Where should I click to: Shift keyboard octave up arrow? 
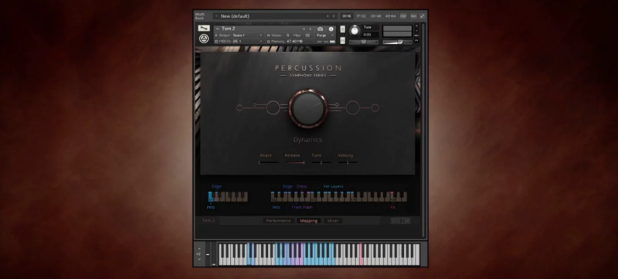coord(199,249)
